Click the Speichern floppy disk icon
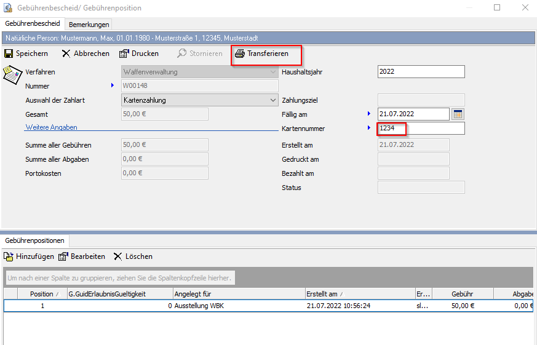This screenshot has height=345, width=537. tap(9, 54)
